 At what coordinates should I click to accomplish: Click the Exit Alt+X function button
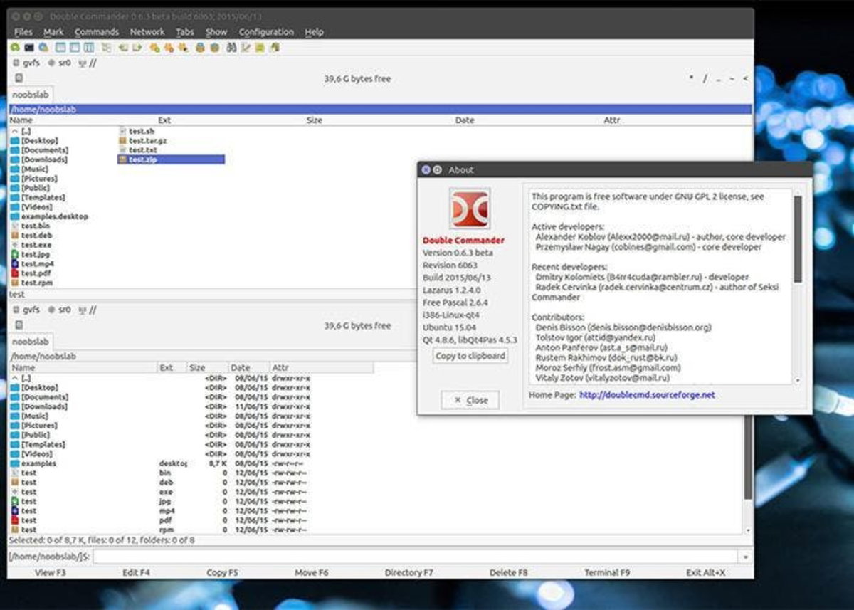pos(706,572)
